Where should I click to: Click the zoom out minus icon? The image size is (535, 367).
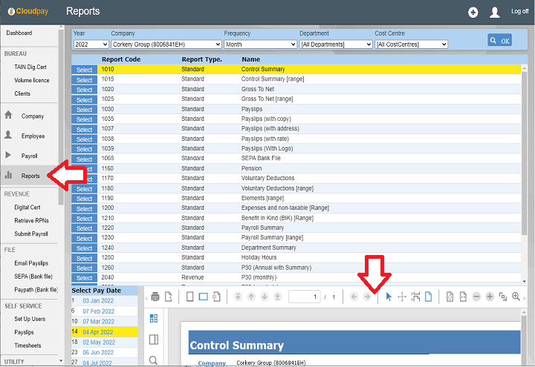click(476, 297)
